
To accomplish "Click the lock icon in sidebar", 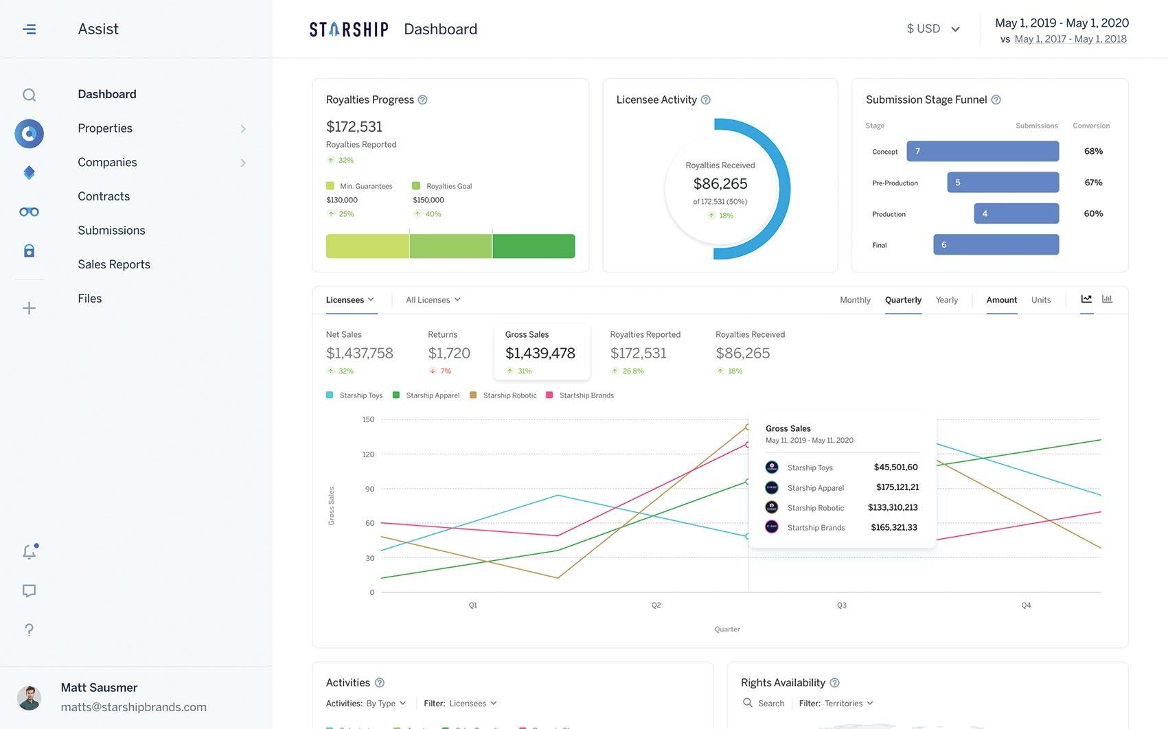I will 29,251.
